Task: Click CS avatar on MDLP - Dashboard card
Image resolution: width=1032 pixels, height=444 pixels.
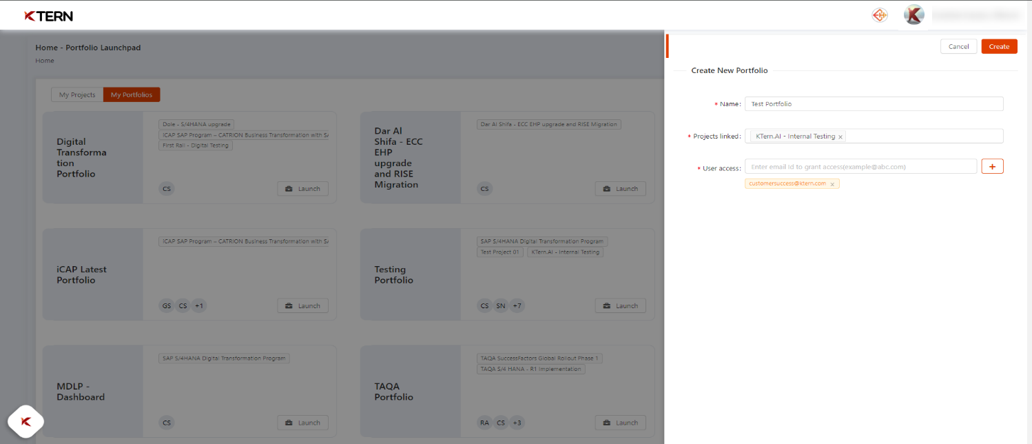Action: (x=167, y=423)
